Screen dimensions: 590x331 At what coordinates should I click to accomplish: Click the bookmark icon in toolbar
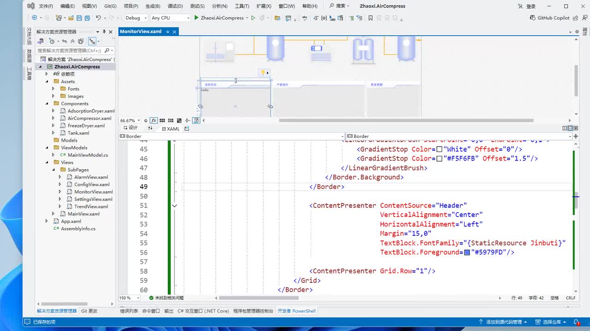coord(370,18)
